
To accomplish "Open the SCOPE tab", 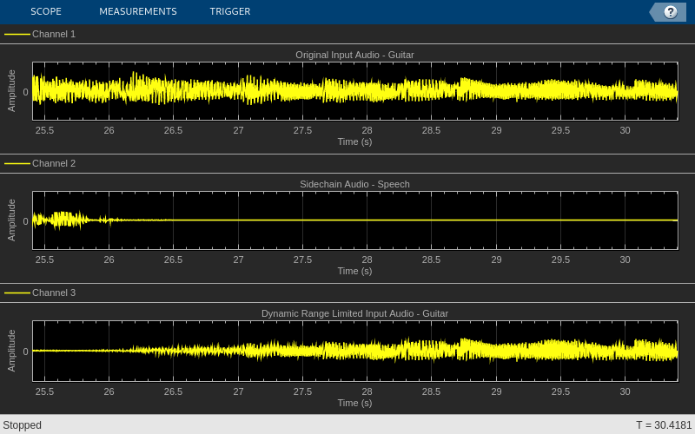I will [x=46, y=11].
